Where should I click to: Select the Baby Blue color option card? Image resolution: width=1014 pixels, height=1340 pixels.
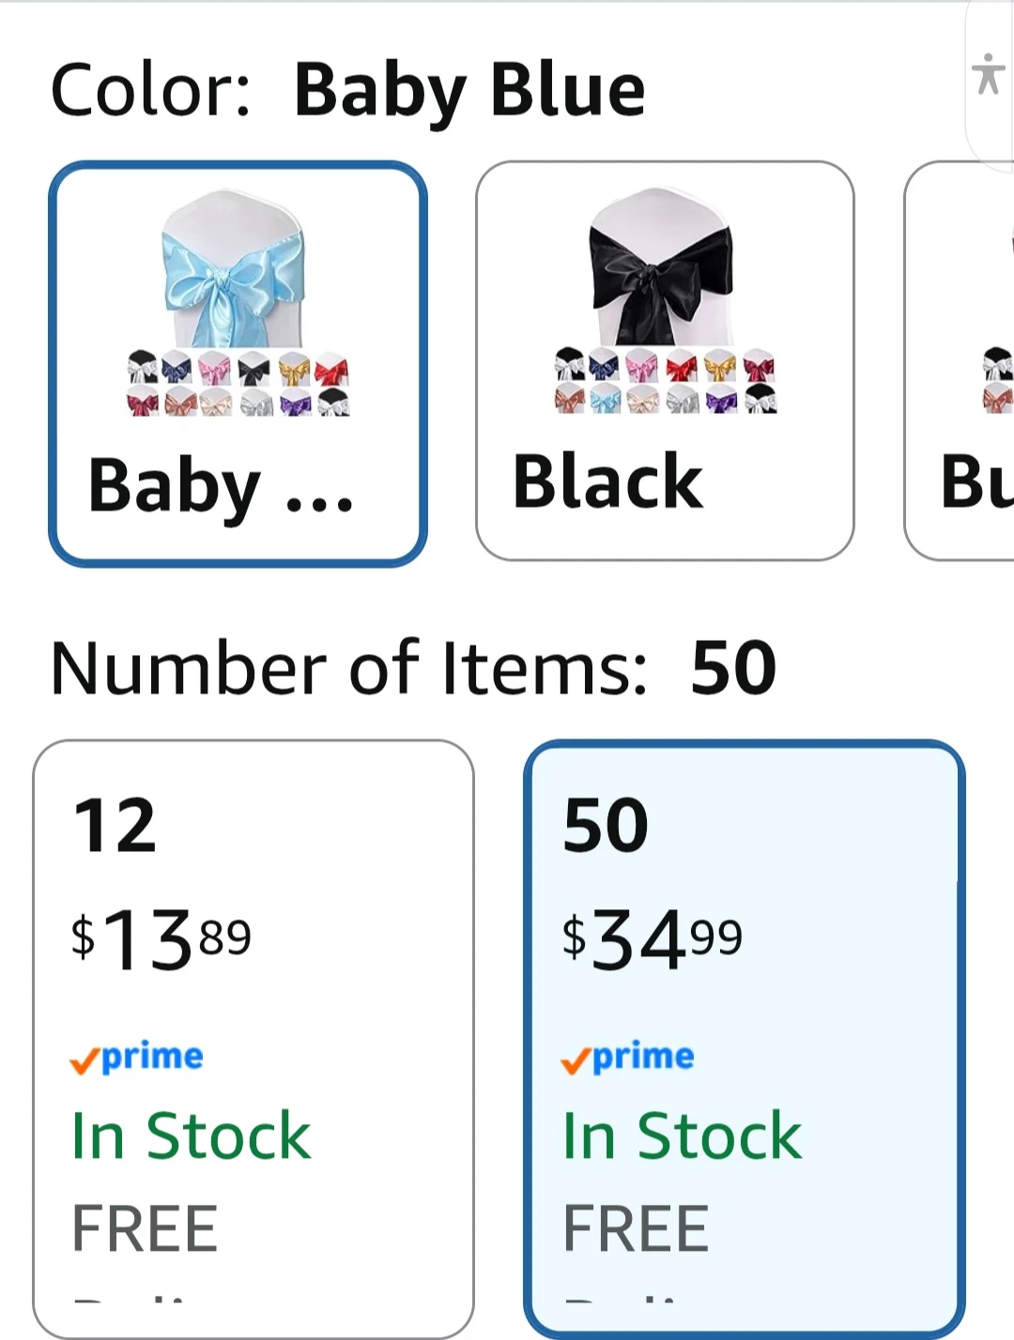[x=238, y=364]
